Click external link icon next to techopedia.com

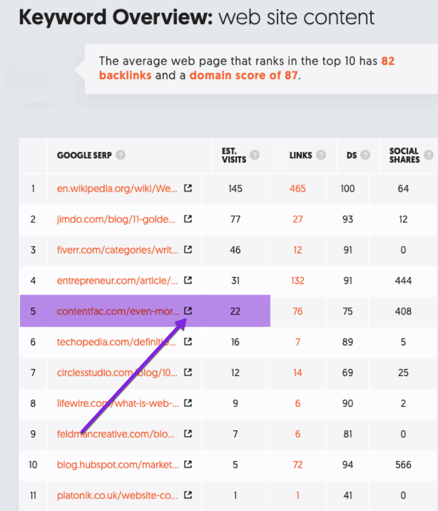pos(188,342)
